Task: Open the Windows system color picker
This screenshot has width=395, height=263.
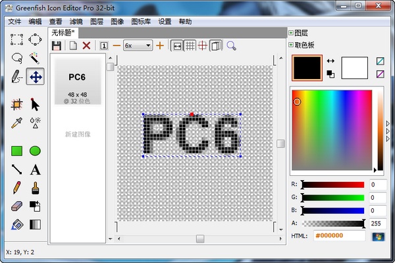Action: (x=379, y=237)
